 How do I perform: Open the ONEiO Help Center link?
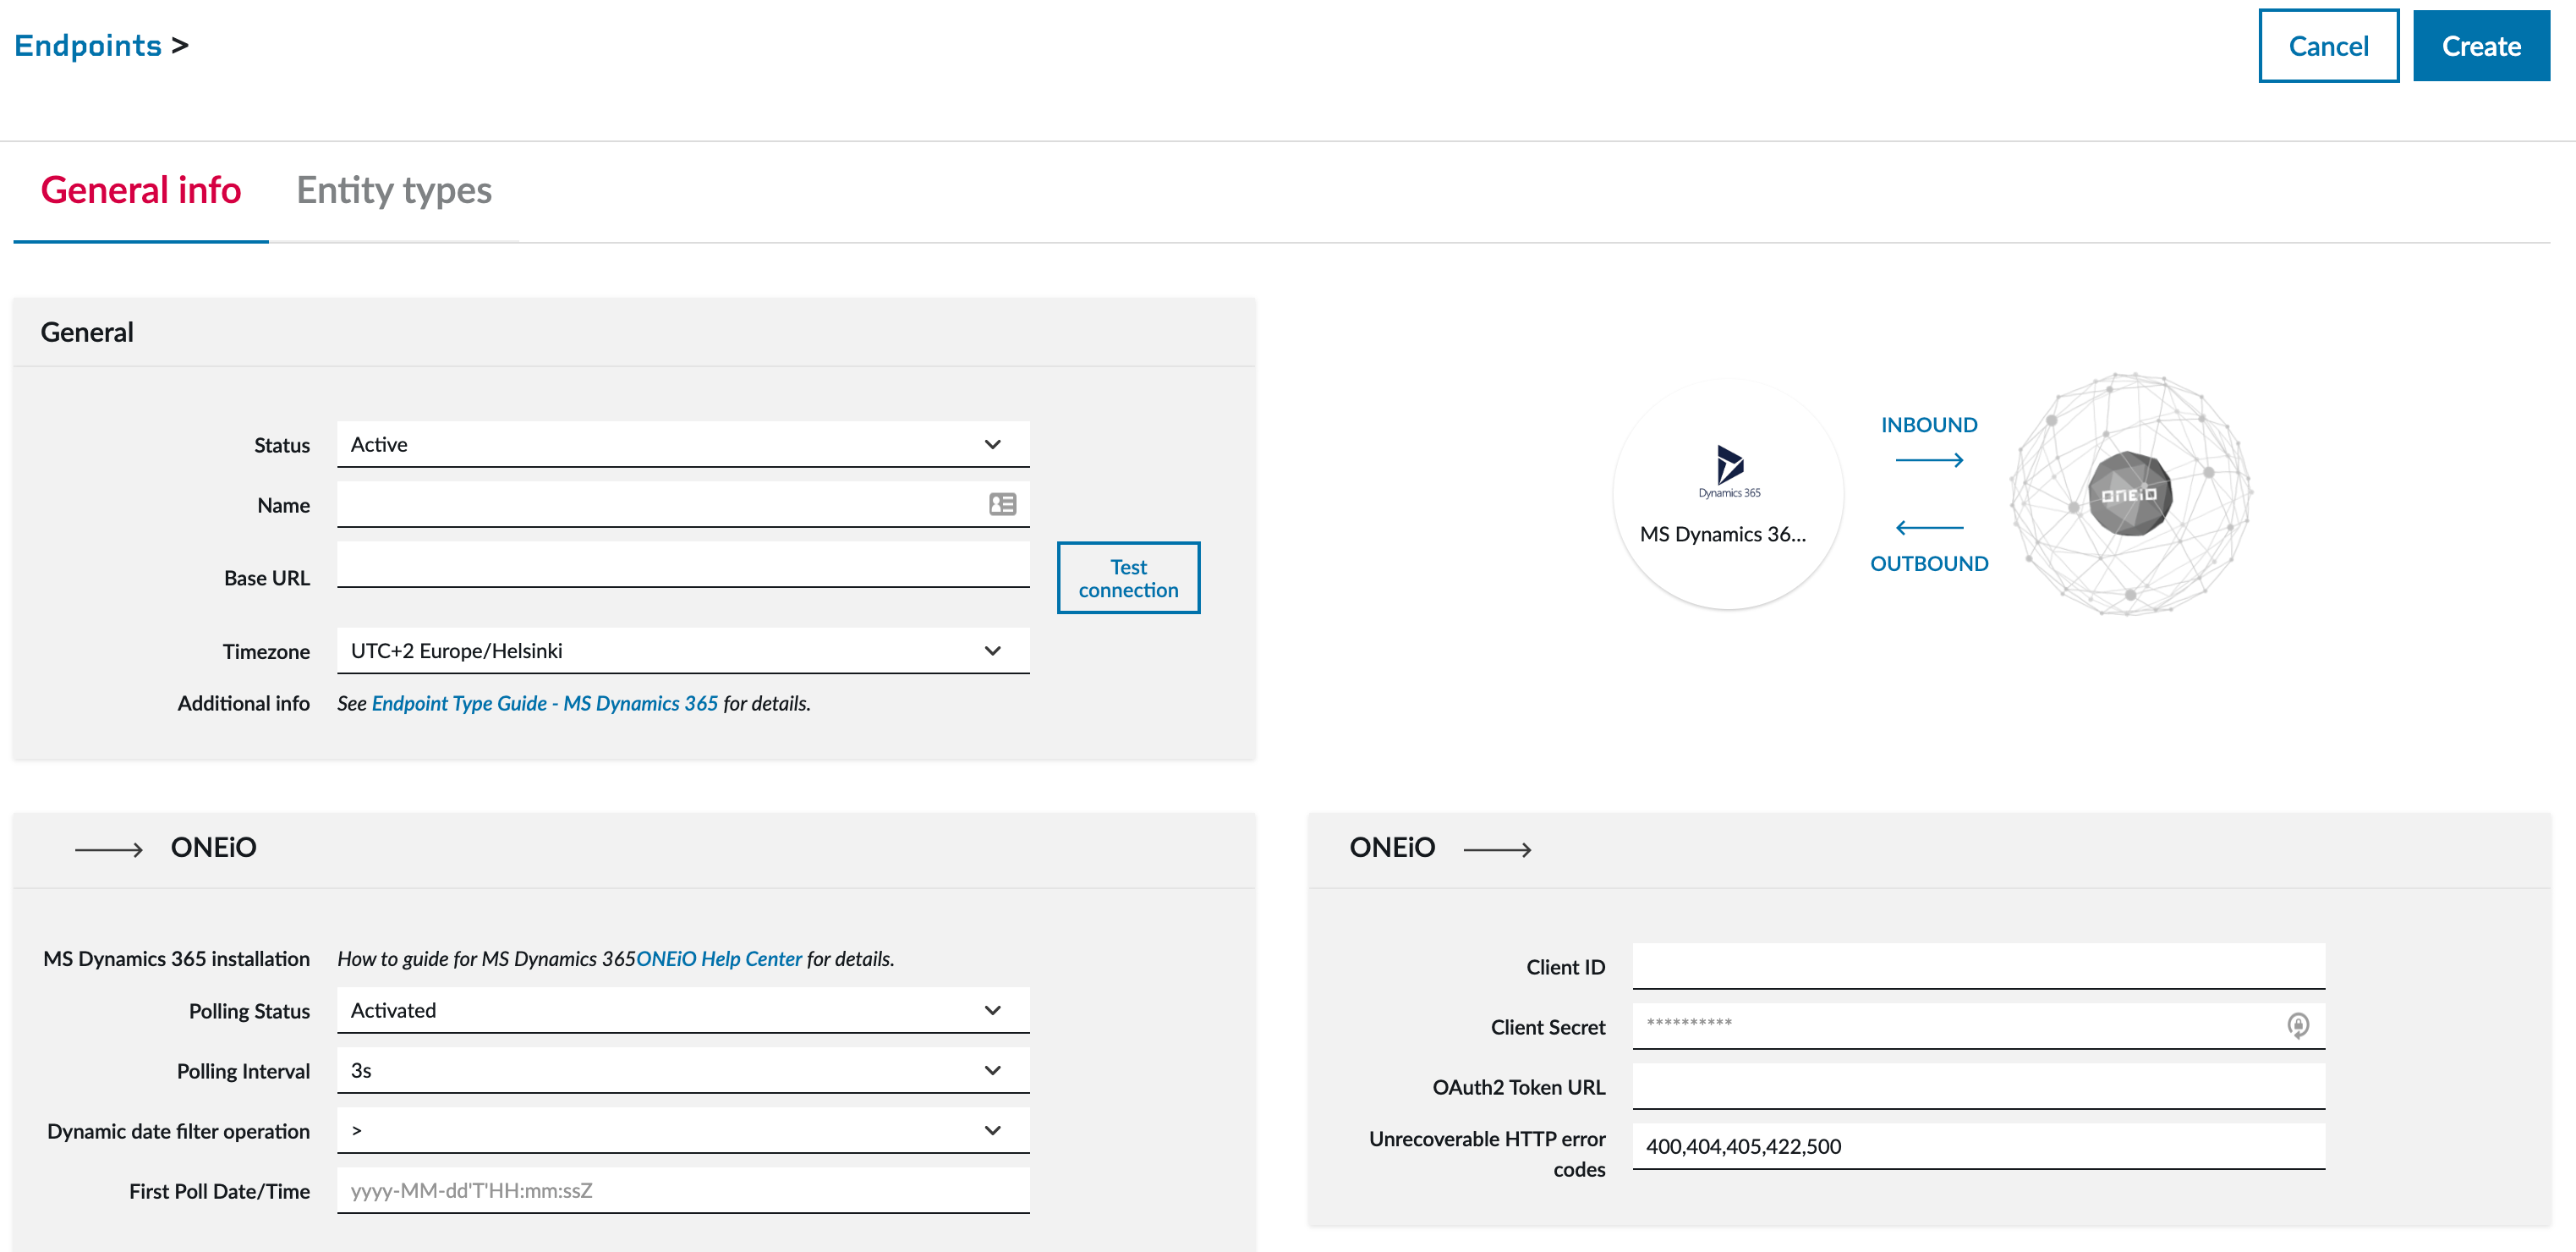(x=719, y=958)
